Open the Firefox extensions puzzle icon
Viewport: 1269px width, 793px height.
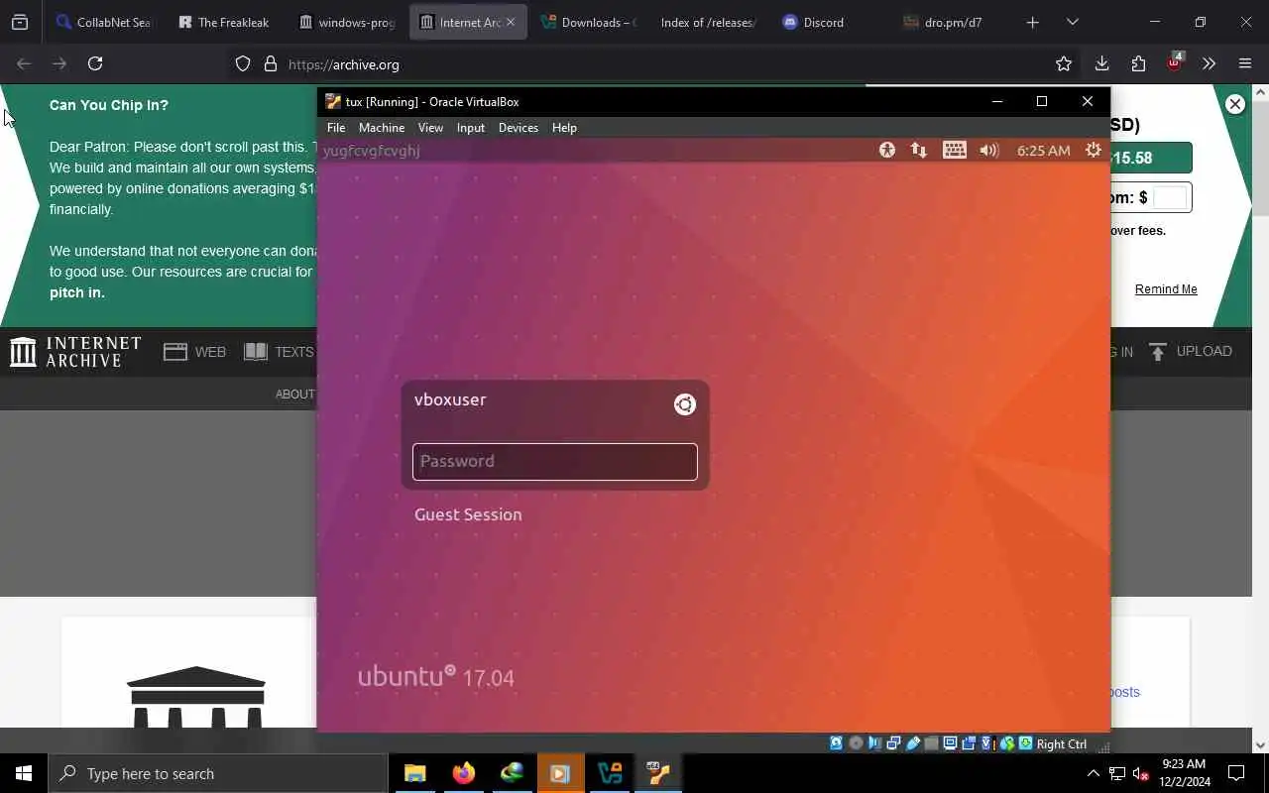1138,63
